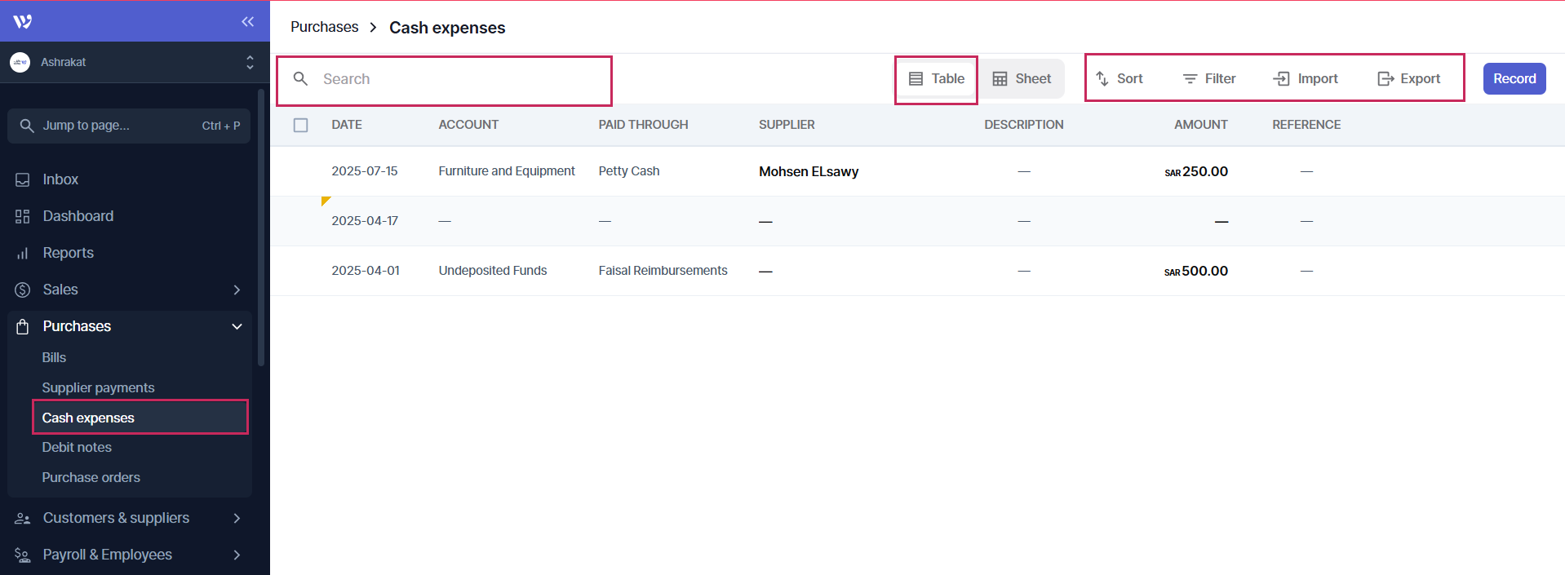The width and height of the screenshot is (1565, 575).
Task: Click the Inbox tray icon
Action: [x=23, y=180]
